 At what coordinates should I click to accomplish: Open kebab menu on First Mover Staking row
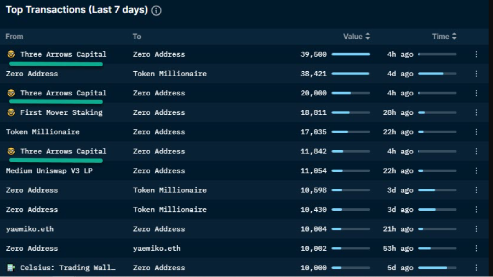[x=476, y=112]
